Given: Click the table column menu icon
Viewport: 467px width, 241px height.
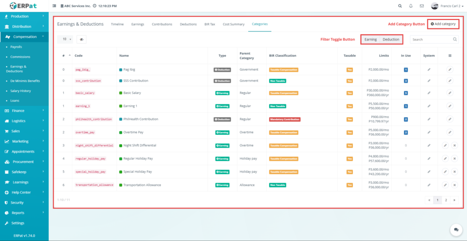Looking at the screenshot, I should click(x=450, y=56).
